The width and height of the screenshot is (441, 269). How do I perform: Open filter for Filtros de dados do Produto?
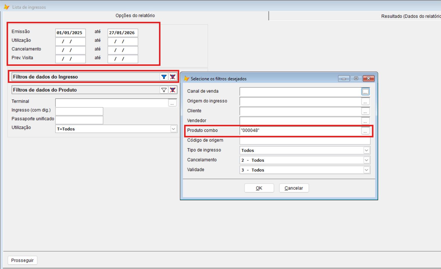pyautogui.click(x=164, y=90)
